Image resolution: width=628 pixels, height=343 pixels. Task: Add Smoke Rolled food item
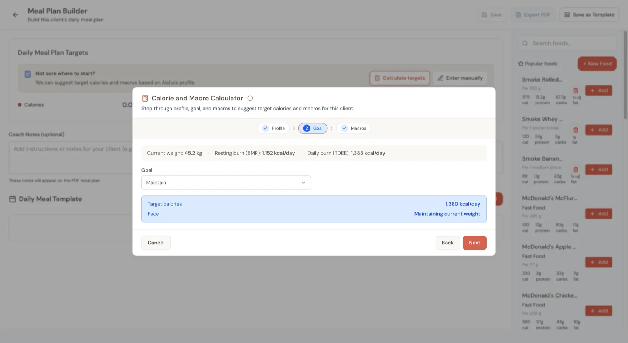[x=598, y=90]
